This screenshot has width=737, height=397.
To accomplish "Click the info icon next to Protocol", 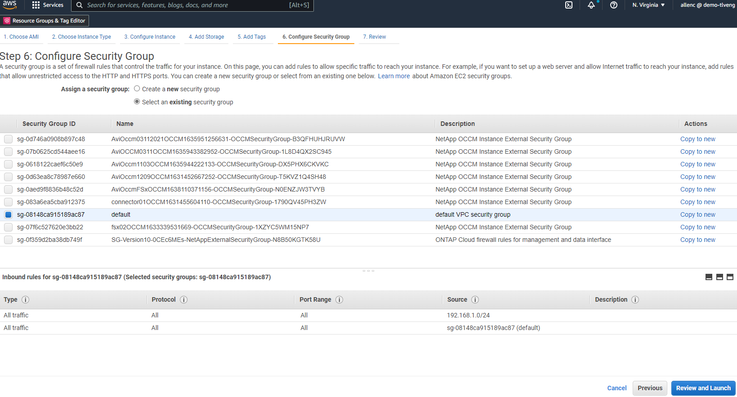I will (183, 300).
